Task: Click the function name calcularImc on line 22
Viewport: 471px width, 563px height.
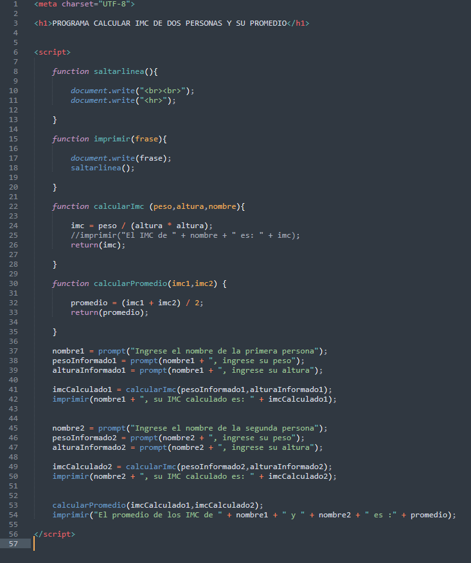Action: point(119,206)
